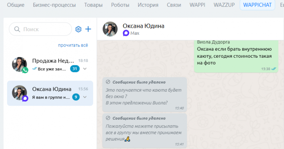Click Продажа Нед... chat title
Image resolution: width=284 pixels, height=149 pixels.
(53, 61)
